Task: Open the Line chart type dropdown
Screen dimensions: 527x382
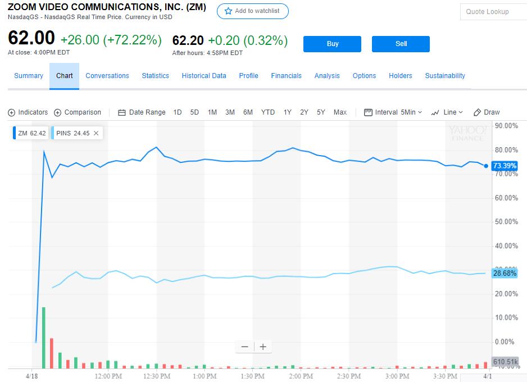Action: click(447, 112)
